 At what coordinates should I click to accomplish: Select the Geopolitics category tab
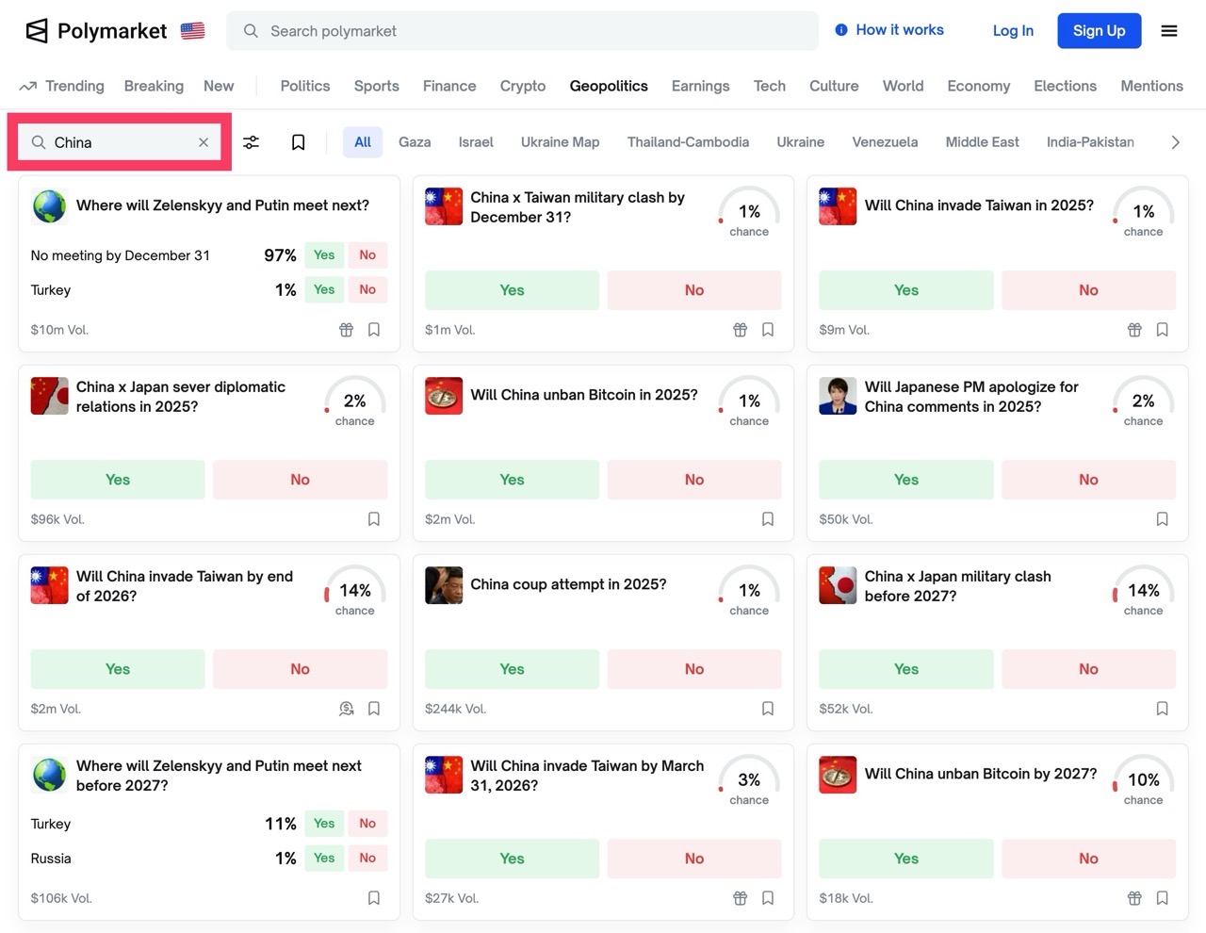(x=609, y=86)
